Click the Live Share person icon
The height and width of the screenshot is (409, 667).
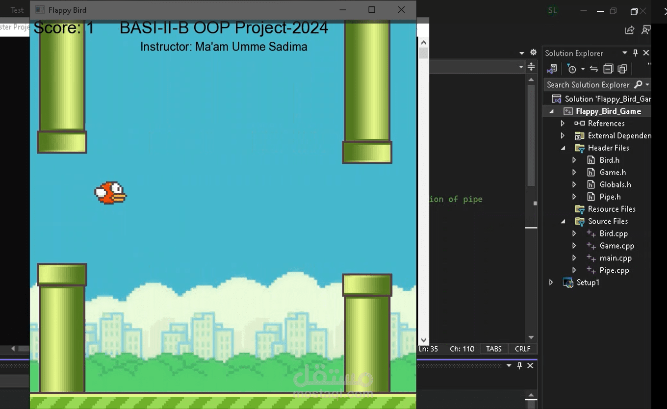tap(646, 30)
